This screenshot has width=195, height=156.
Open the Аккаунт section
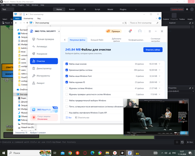tap(44, 83)
